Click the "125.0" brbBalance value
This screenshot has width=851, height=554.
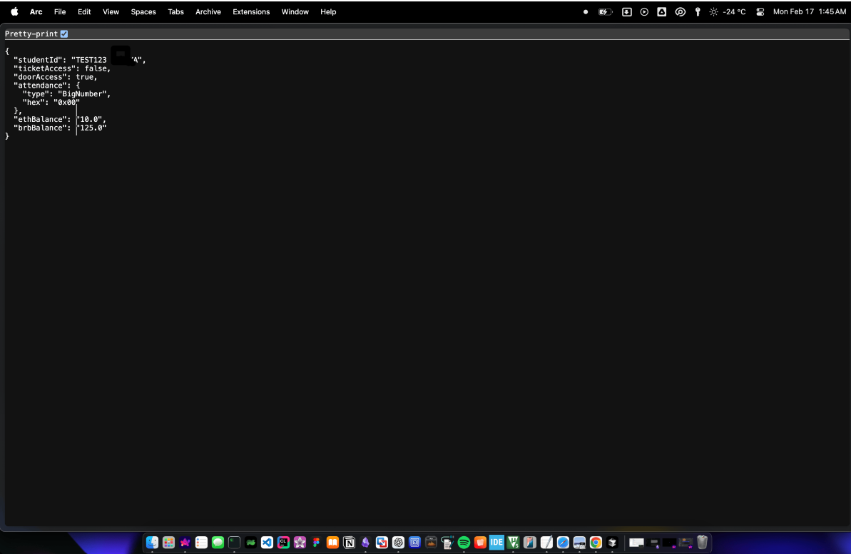point(91,128)
